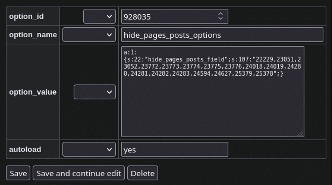The height and width of the screenshot is (185, 332).
Task: Open the autoload function dropdown
Action: [x=89, y=149]
